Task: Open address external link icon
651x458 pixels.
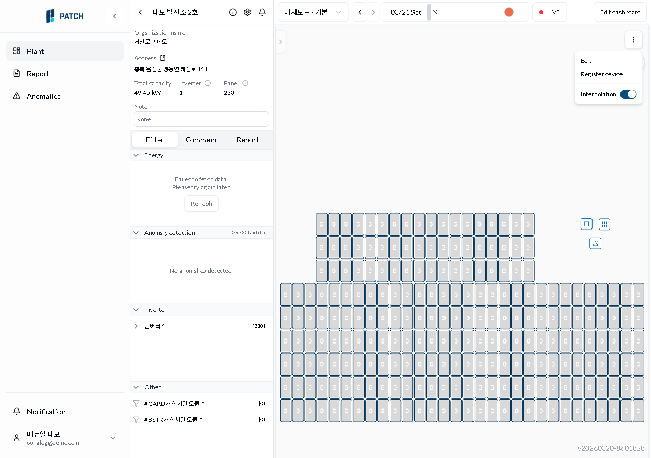Action: pyautogui.click(x=163, y=58)
